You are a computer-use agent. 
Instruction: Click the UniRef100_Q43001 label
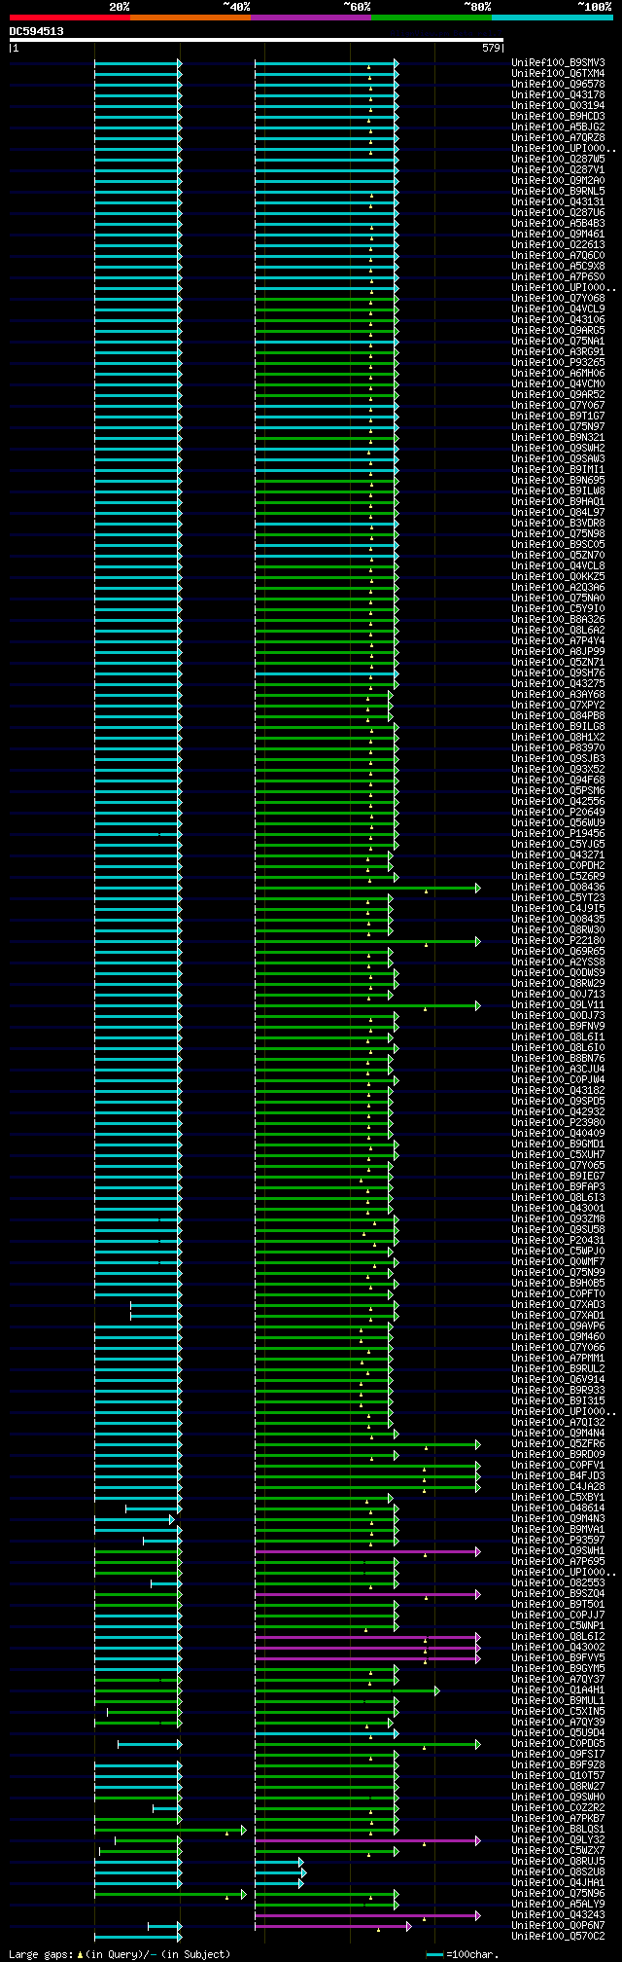tap(558, 1208)
